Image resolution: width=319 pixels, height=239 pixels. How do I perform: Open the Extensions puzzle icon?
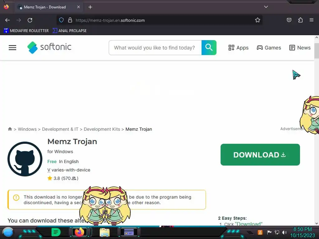pos(300,20)
